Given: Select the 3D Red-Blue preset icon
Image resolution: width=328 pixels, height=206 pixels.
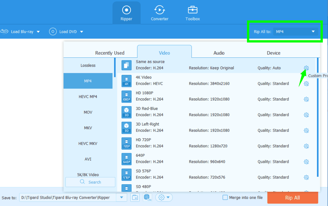Looking at the screenshot, I should click(126, 112).
